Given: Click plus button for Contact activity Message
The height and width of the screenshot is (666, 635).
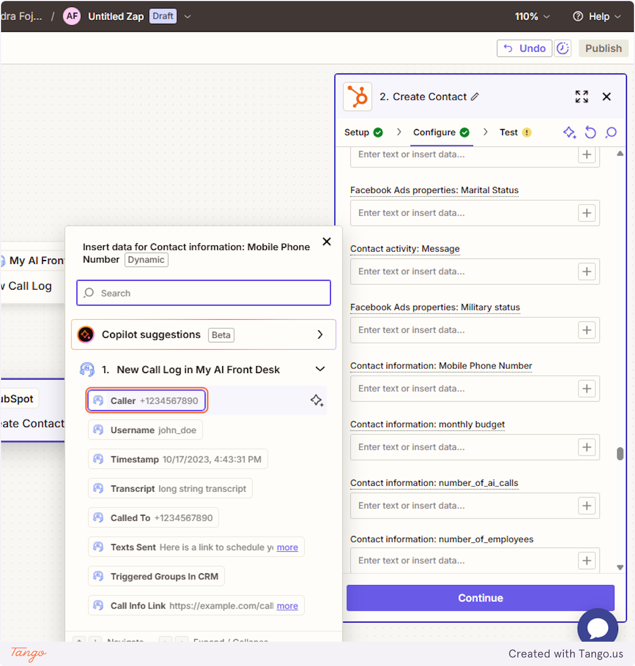Looking at the screenshot, I should click(586, 272).
